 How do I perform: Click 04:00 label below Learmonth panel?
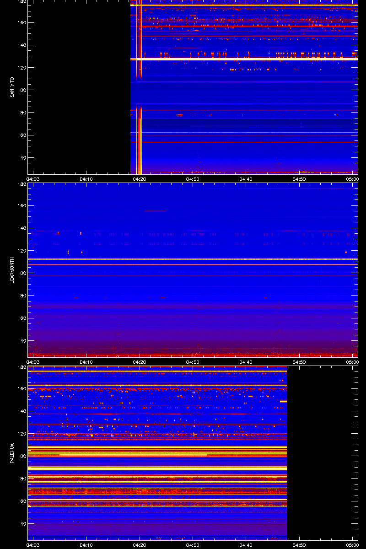[33, 362]
